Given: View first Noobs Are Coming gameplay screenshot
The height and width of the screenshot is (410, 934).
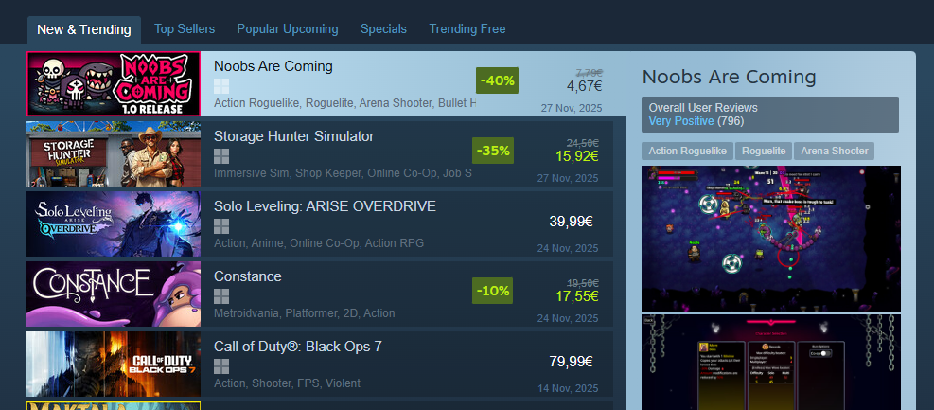Looking at the screenshot, I should [771, 239].
